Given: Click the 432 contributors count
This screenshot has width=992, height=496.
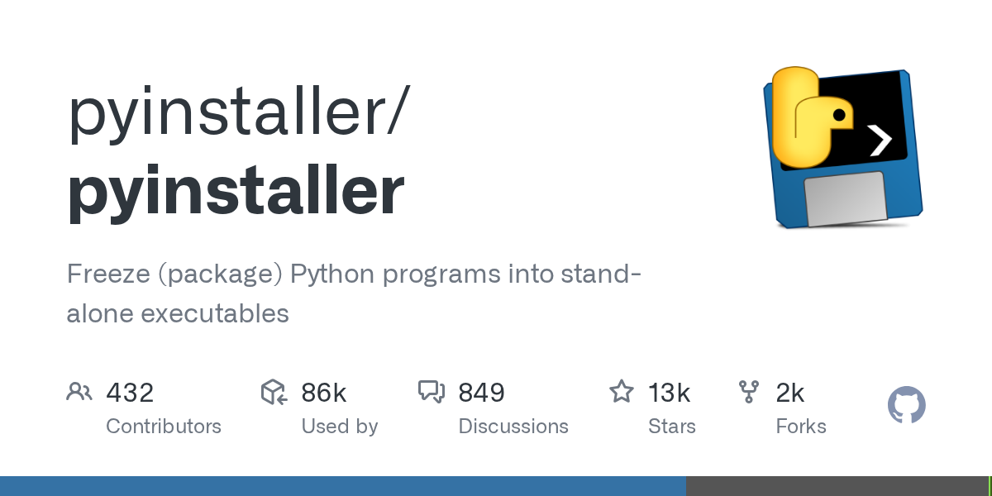Looking at the screenshot, I should (x=130, y=393).
